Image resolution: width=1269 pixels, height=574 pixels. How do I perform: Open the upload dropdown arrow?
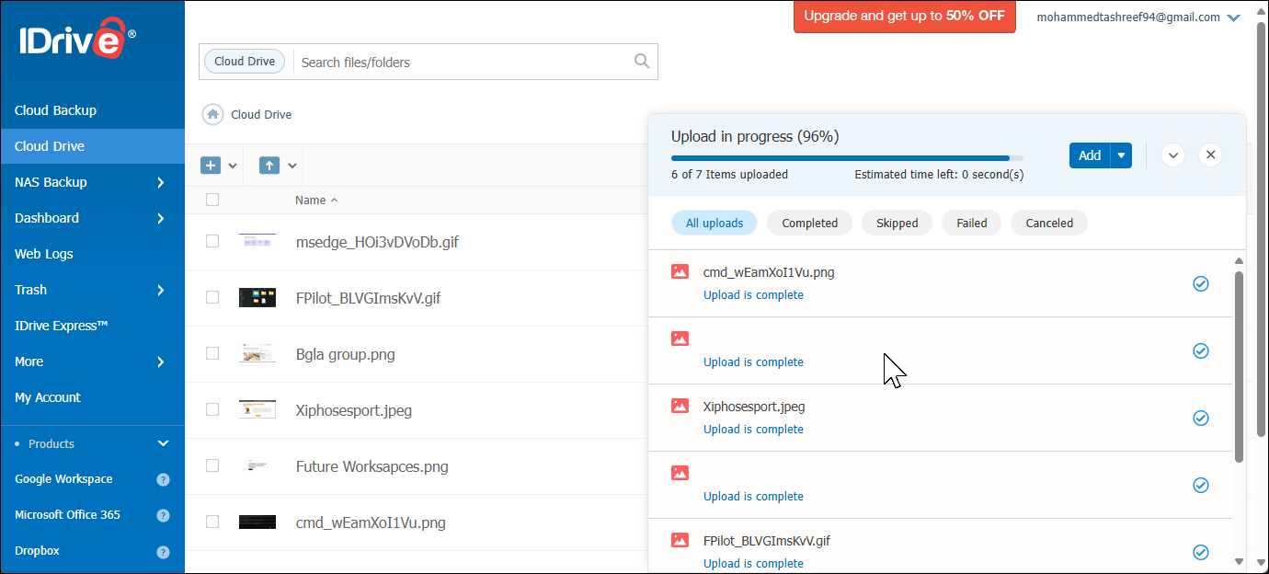point(292,166)
